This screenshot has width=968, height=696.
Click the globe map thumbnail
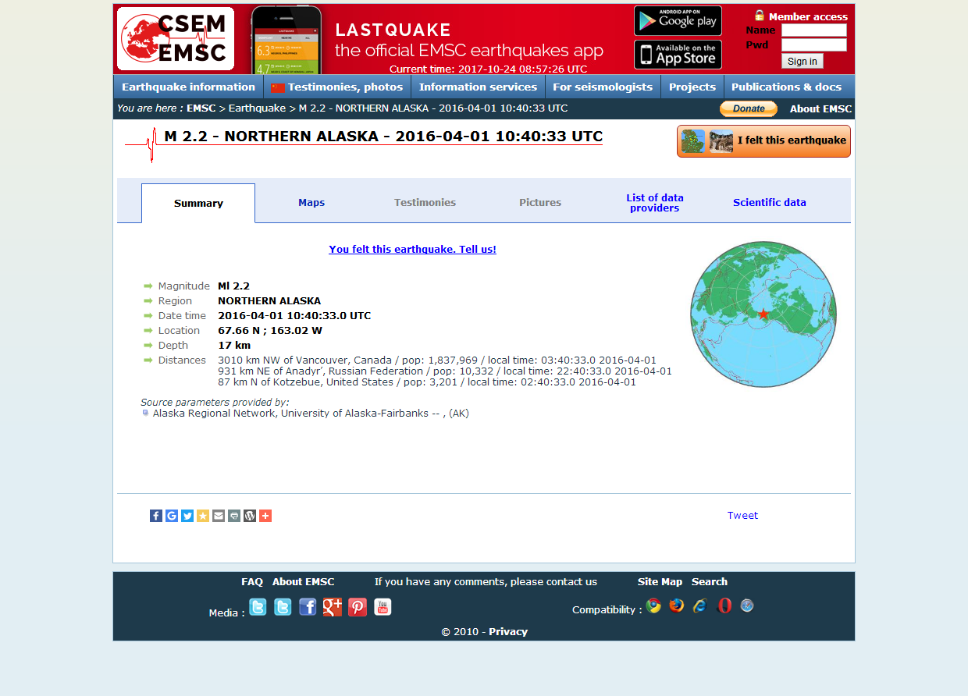[x=763, y=314]
